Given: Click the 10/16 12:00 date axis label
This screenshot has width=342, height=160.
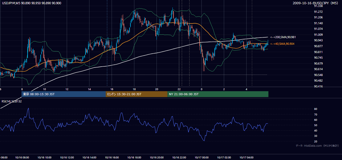Looking at the screenshot, I should point(67,158).
